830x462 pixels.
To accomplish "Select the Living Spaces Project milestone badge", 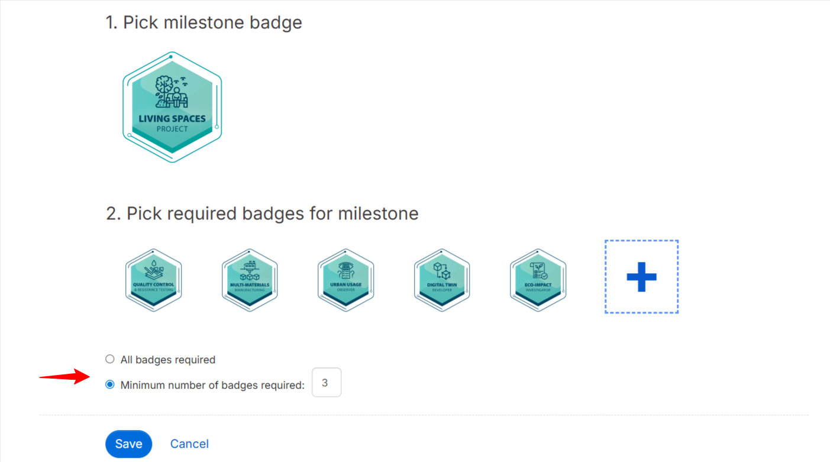I will 172,107.
